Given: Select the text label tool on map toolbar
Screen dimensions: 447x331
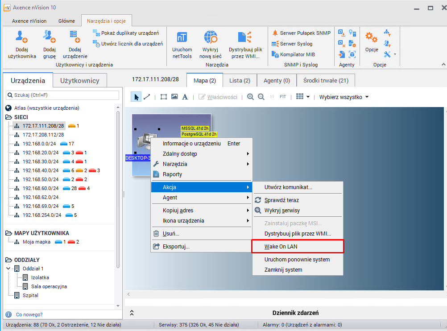Looking at the screenshot, I should coord(185,97).
